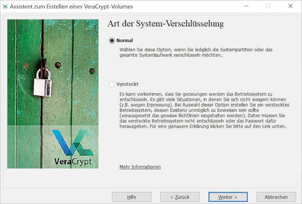302x204 pixels.
Task: Close the wizard window
Action: (290, 6)
